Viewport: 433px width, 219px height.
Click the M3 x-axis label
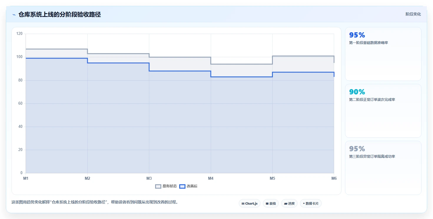coord(149,178)
